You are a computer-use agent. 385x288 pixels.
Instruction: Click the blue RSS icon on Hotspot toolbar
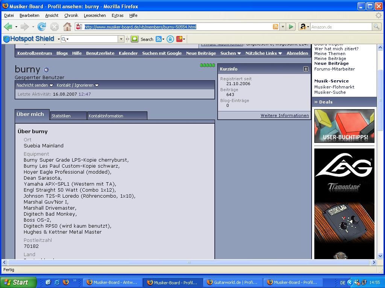(159, 39)
